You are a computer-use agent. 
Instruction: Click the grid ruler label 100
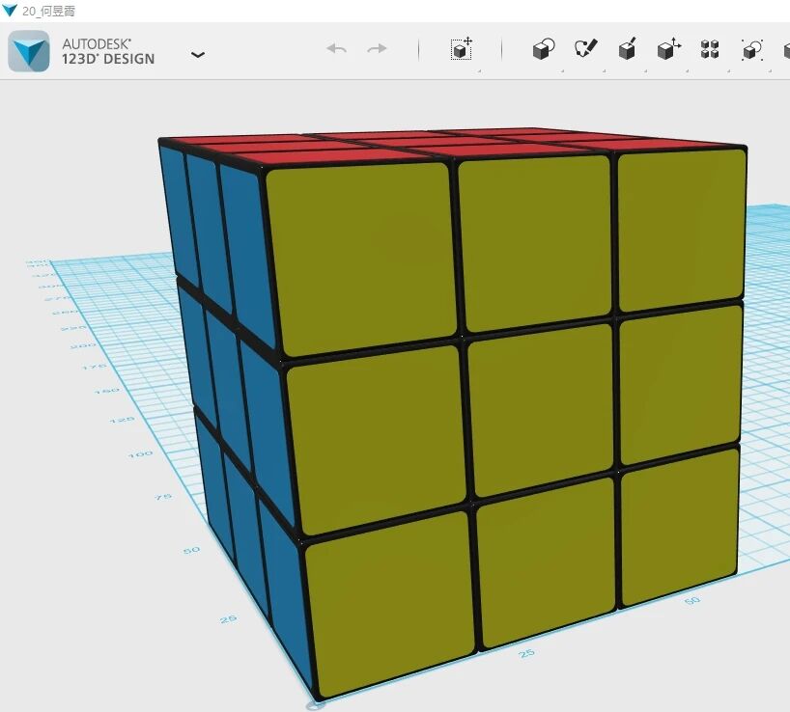(x=141, y=452)
